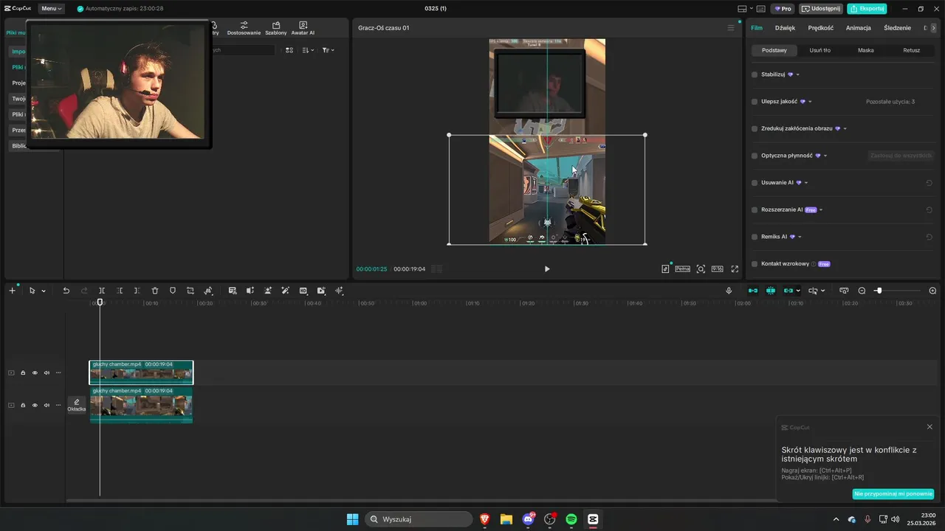Open the Animacja tab

click(859, 28)
